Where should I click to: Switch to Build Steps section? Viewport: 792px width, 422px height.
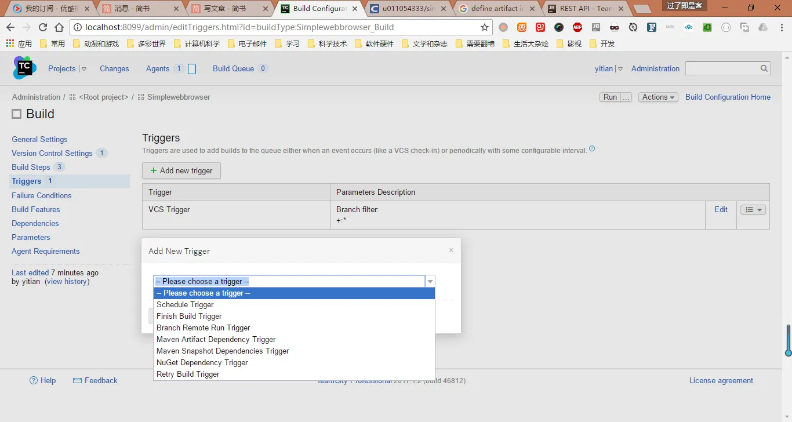coord(31,167)
